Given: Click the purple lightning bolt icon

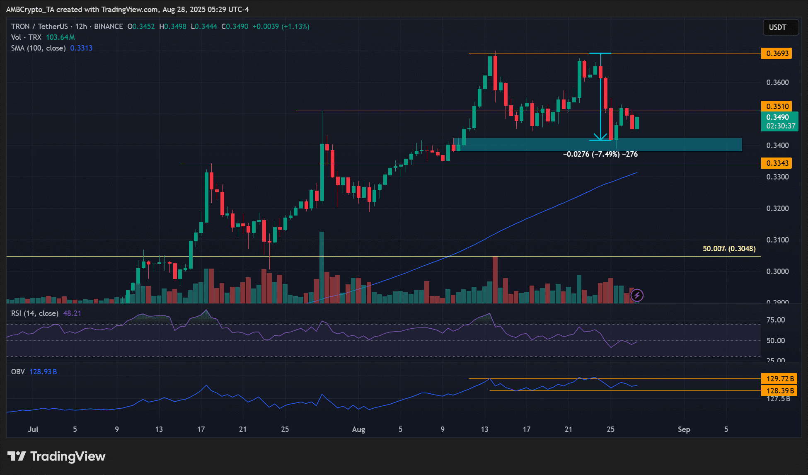Looking at the screenshot, I should pos(637,295).
